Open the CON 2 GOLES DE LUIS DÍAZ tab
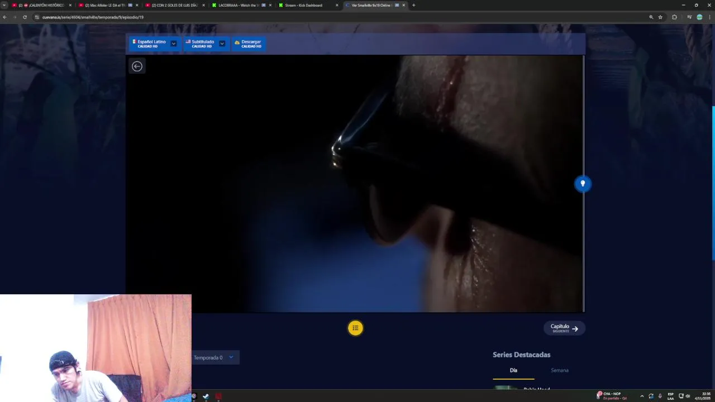This screenshot has height=402, width=715. (174, 5)
